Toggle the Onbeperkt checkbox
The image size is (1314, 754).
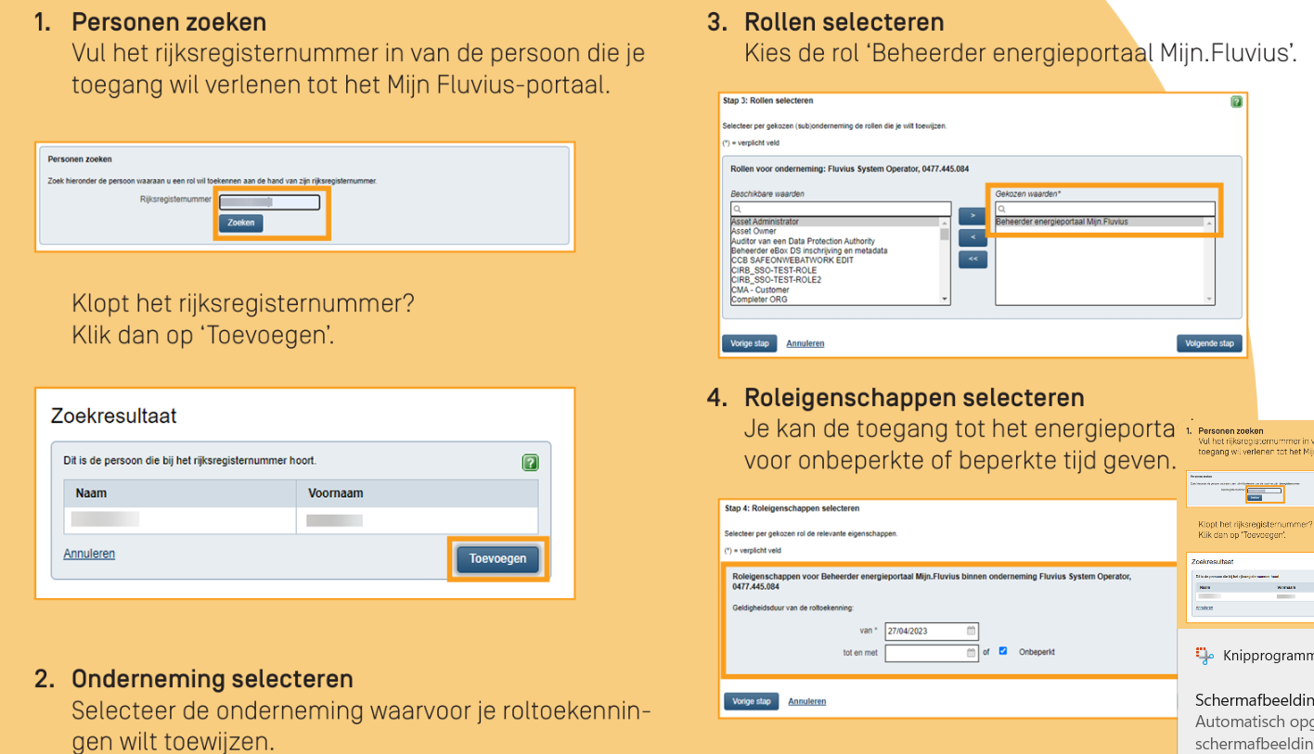pyautogui.click(x=1002, y=651)
